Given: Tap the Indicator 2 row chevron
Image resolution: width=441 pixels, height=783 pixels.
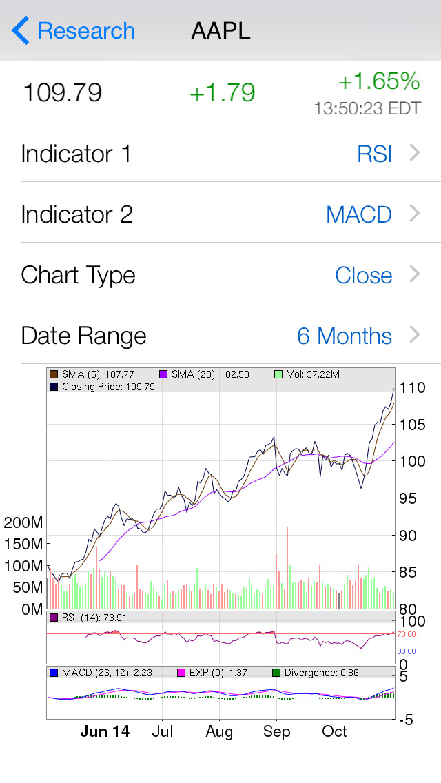Looking at the screenshot, I should pyautogui.click(x=415, y=214).
